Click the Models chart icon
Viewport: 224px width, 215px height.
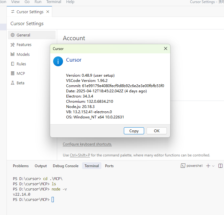(13, 54)
